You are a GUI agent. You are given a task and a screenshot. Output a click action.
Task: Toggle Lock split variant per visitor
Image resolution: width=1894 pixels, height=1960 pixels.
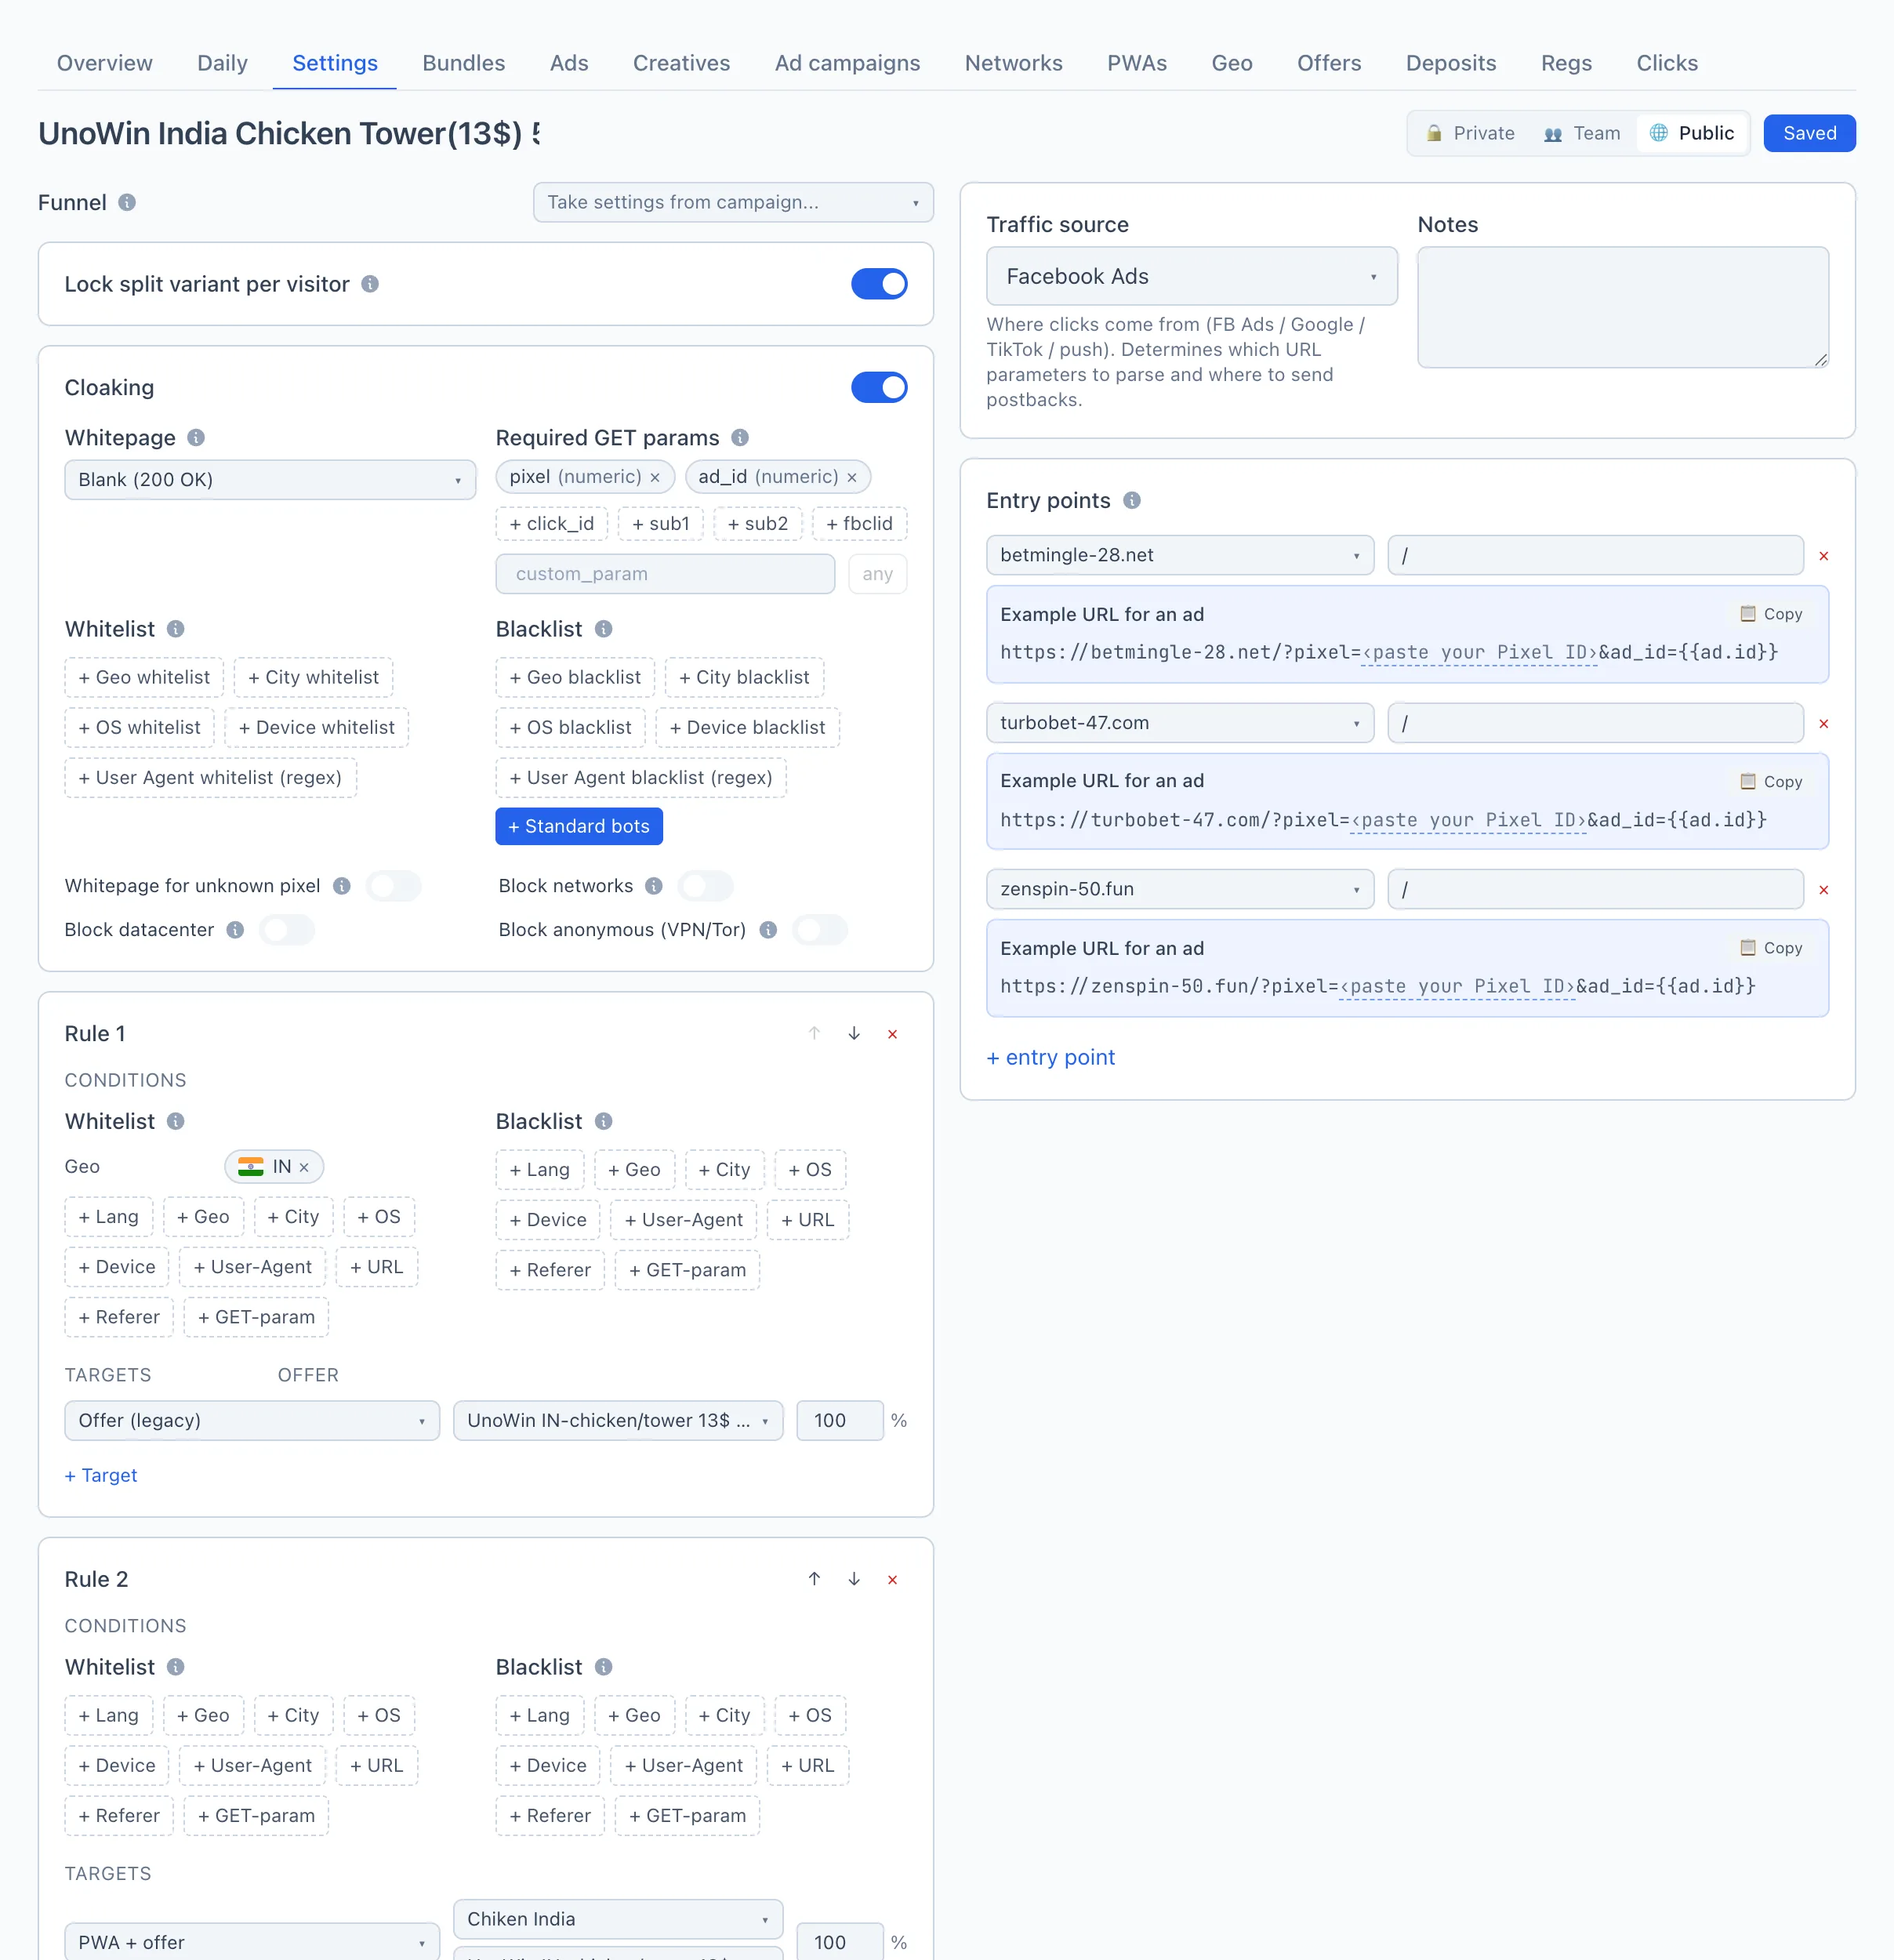[x=879, y=284]
